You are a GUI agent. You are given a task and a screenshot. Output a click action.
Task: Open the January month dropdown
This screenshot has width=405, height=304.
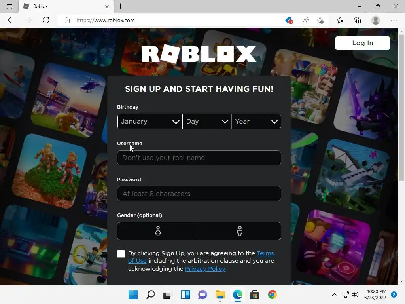(150, 121)
